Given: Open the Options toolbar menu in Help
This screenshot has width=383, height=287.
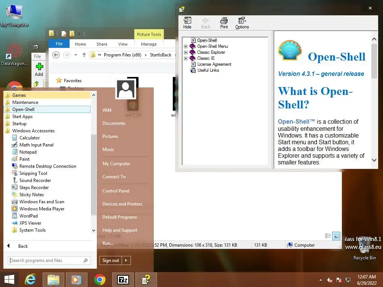Looking at the screenshot, I should click(242, 23).
